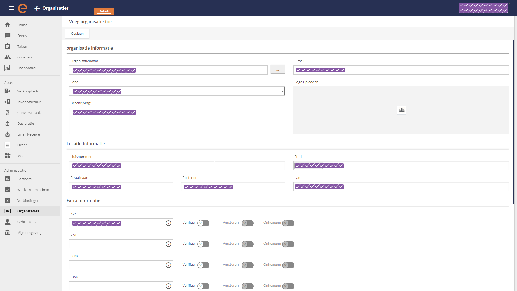The image size is (517, 291).
Task: Enable the KvK Verifieer toggle
Action: (203, 223)
